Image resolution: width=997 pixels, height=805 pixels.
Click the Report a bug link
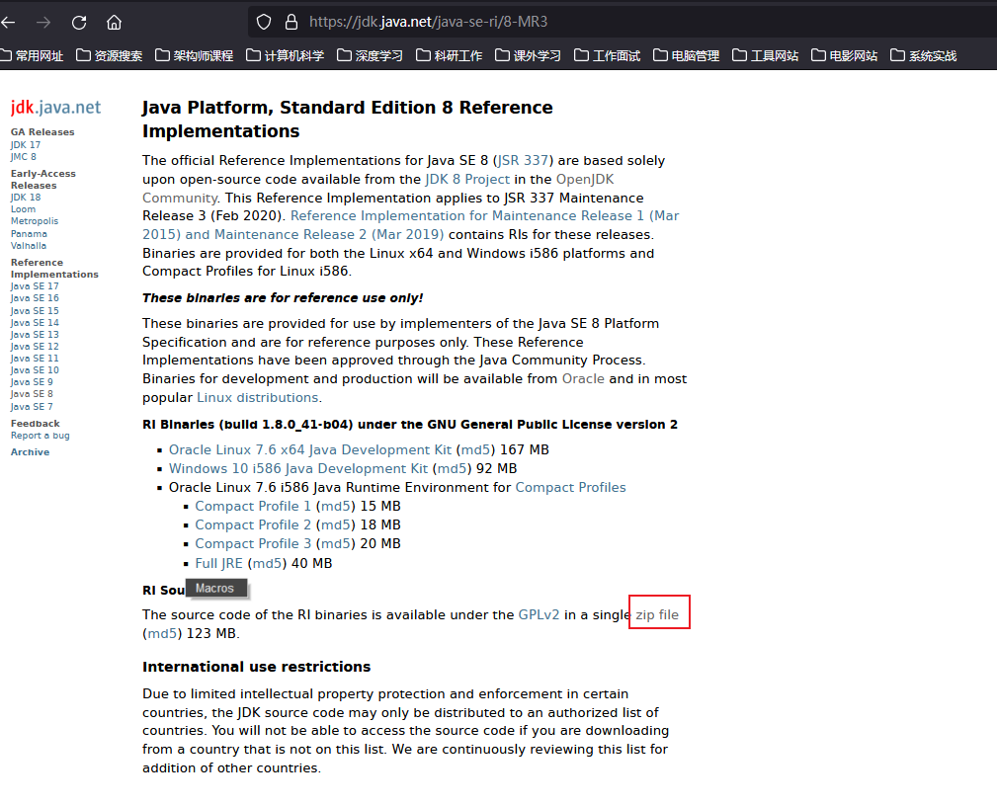tap(41, 436)
